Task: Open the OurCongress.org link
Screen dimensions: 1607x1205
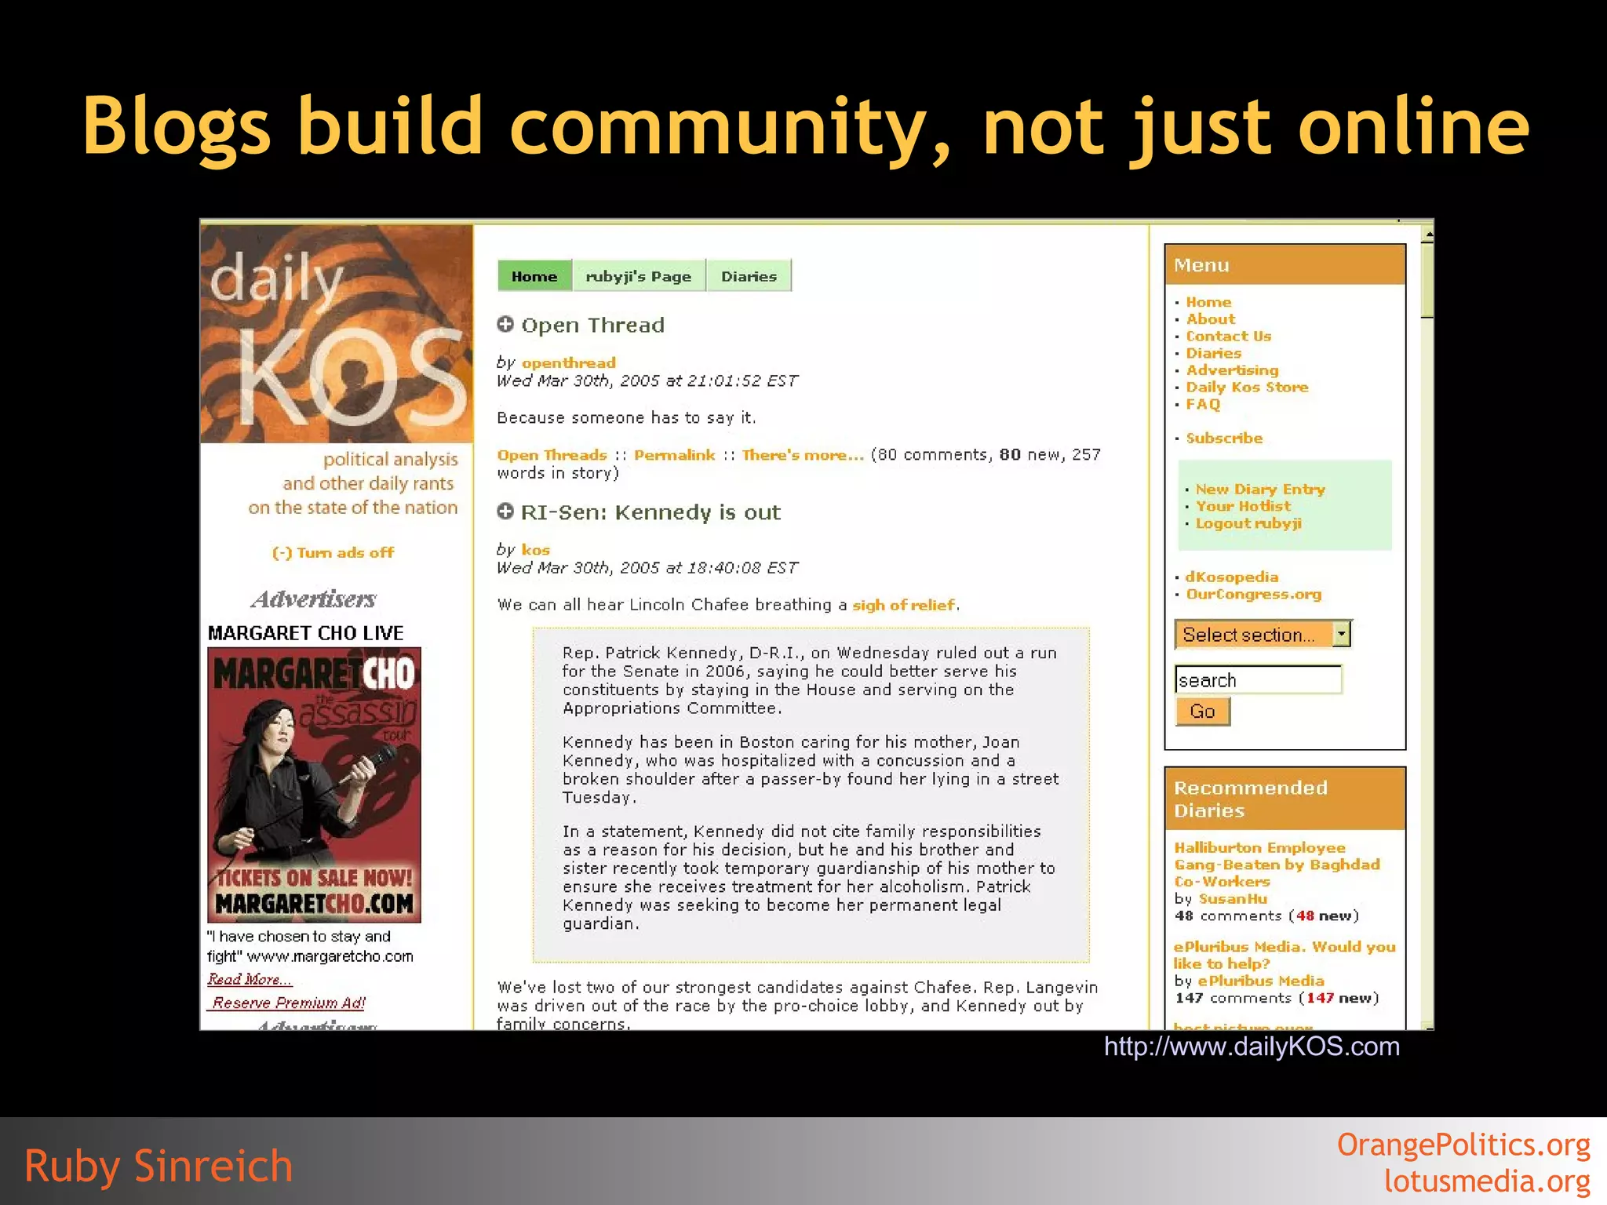Action: click(1253, 595)
